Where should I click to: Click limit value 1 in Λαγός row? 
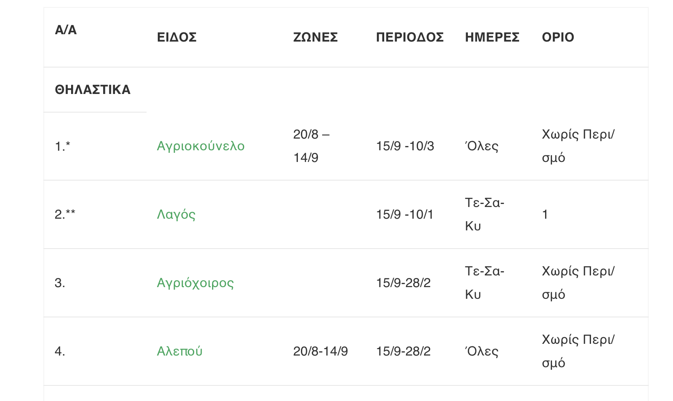click(x=545, y=214)
